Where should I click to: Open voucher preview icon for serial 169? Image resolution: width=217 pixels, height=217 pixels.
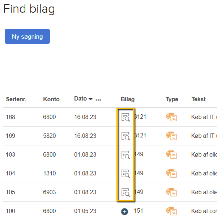(x=125, y=136)
